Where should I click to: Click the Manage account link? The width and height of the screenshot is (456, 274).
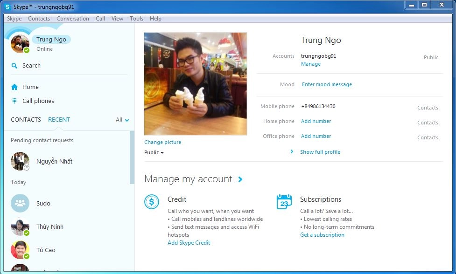310,64
